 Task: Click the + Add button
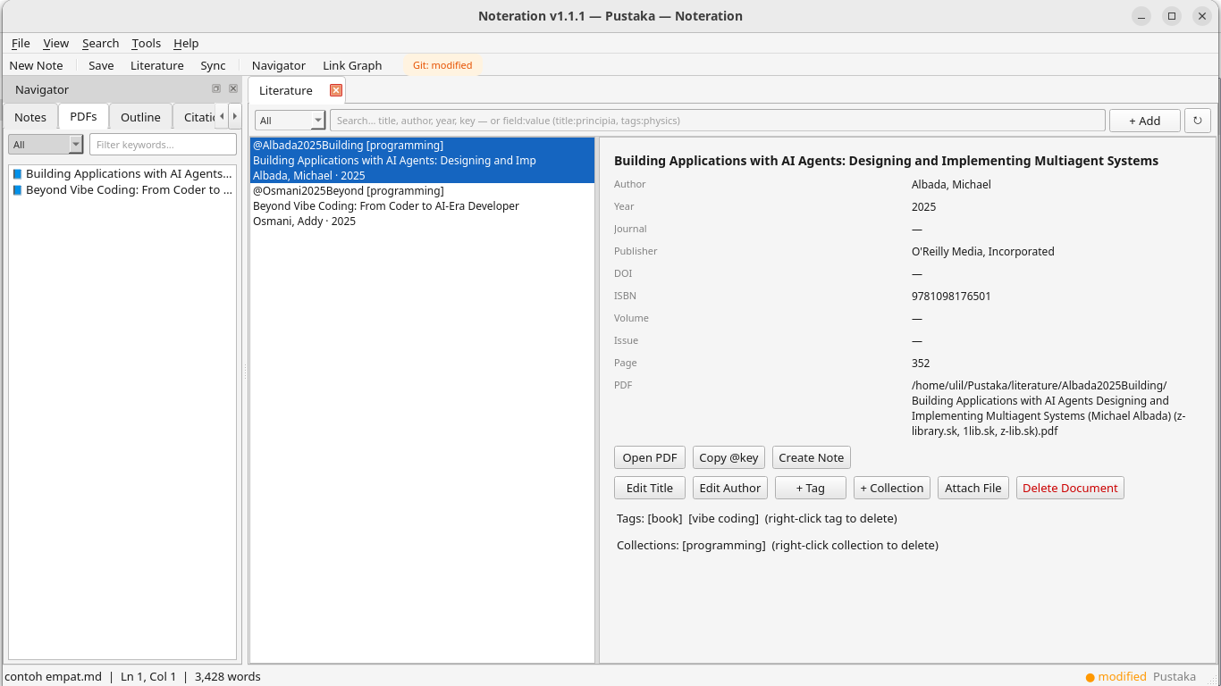pyautogui.click(x=1144, y=121)
